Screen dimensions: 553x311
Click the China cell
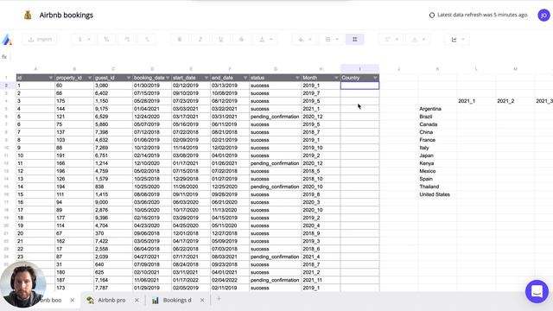[x=437, y=132]
